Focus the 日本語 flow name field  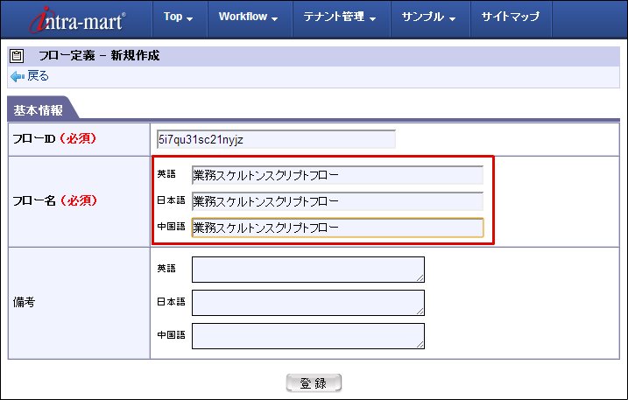pyautogui.click(x=337, y=201)
